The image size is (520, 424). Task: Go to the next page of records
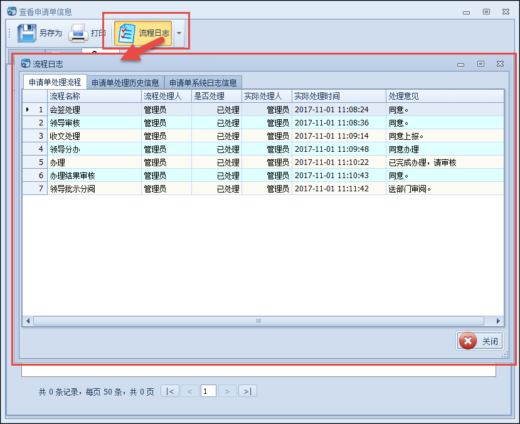click(x=228, y=391)
